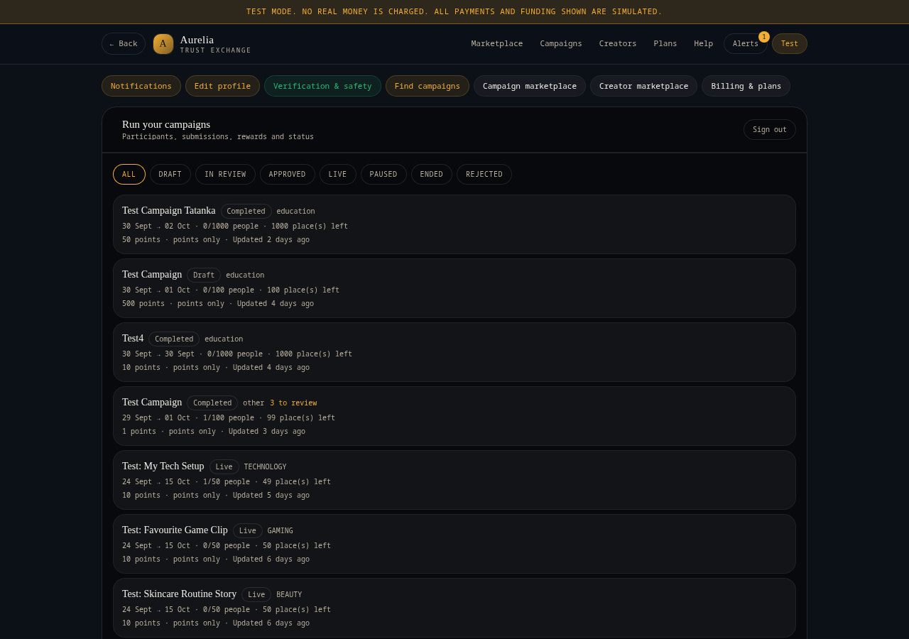Show IN REVIEW campaigns

[x=225, y=175]
